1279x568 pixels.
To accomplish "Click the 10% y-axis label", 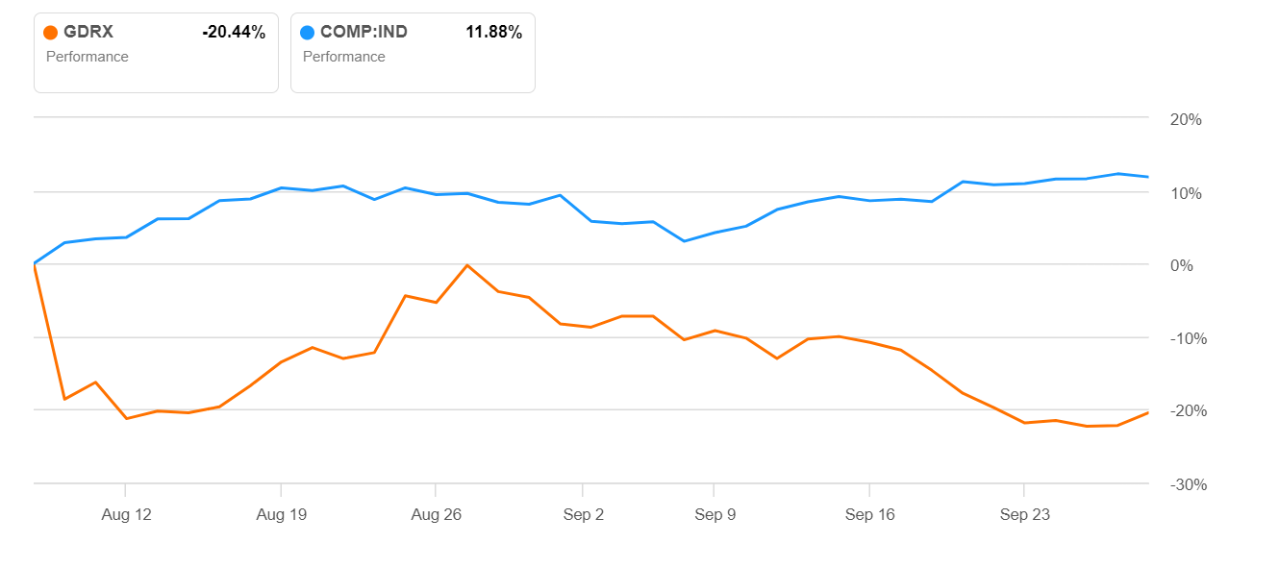I will pos(1186,193).
